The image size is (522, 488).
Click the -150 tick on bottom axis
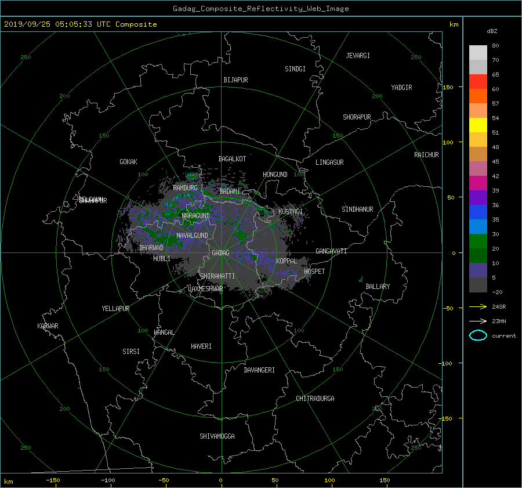(53, 480)
